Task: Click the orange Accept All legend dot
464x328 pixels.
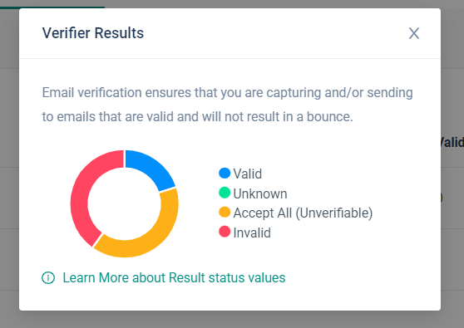Action: [225, 213]
